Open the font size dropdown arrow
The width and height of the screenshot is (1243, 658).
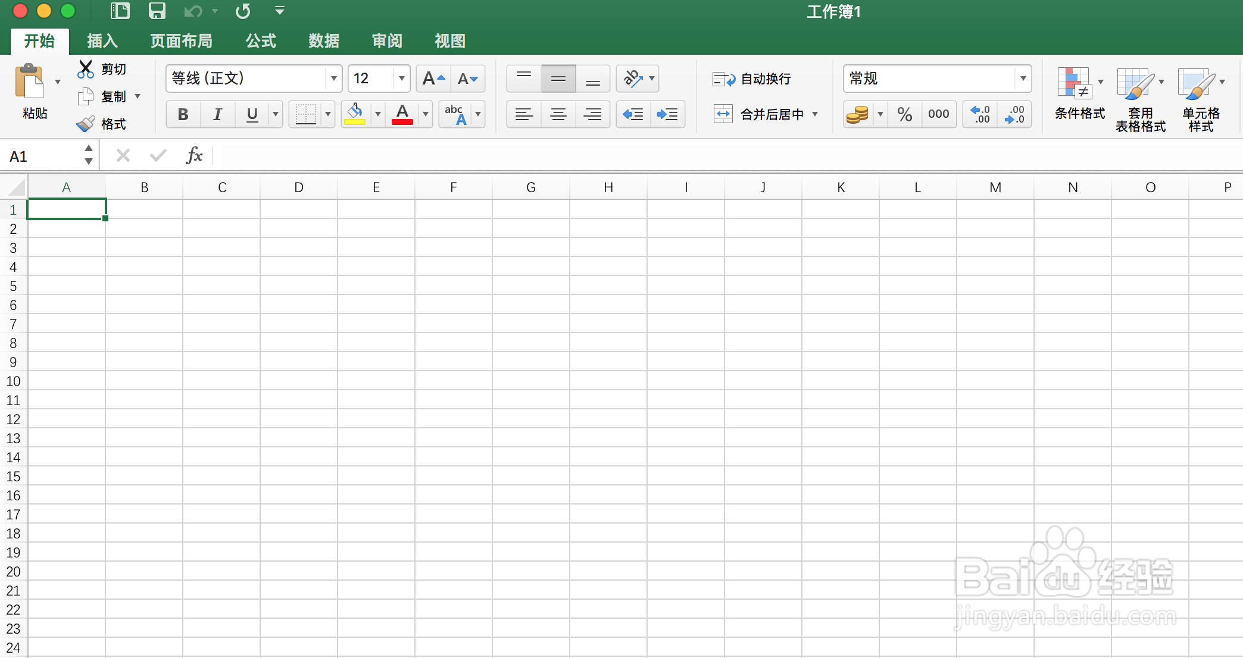402,79
